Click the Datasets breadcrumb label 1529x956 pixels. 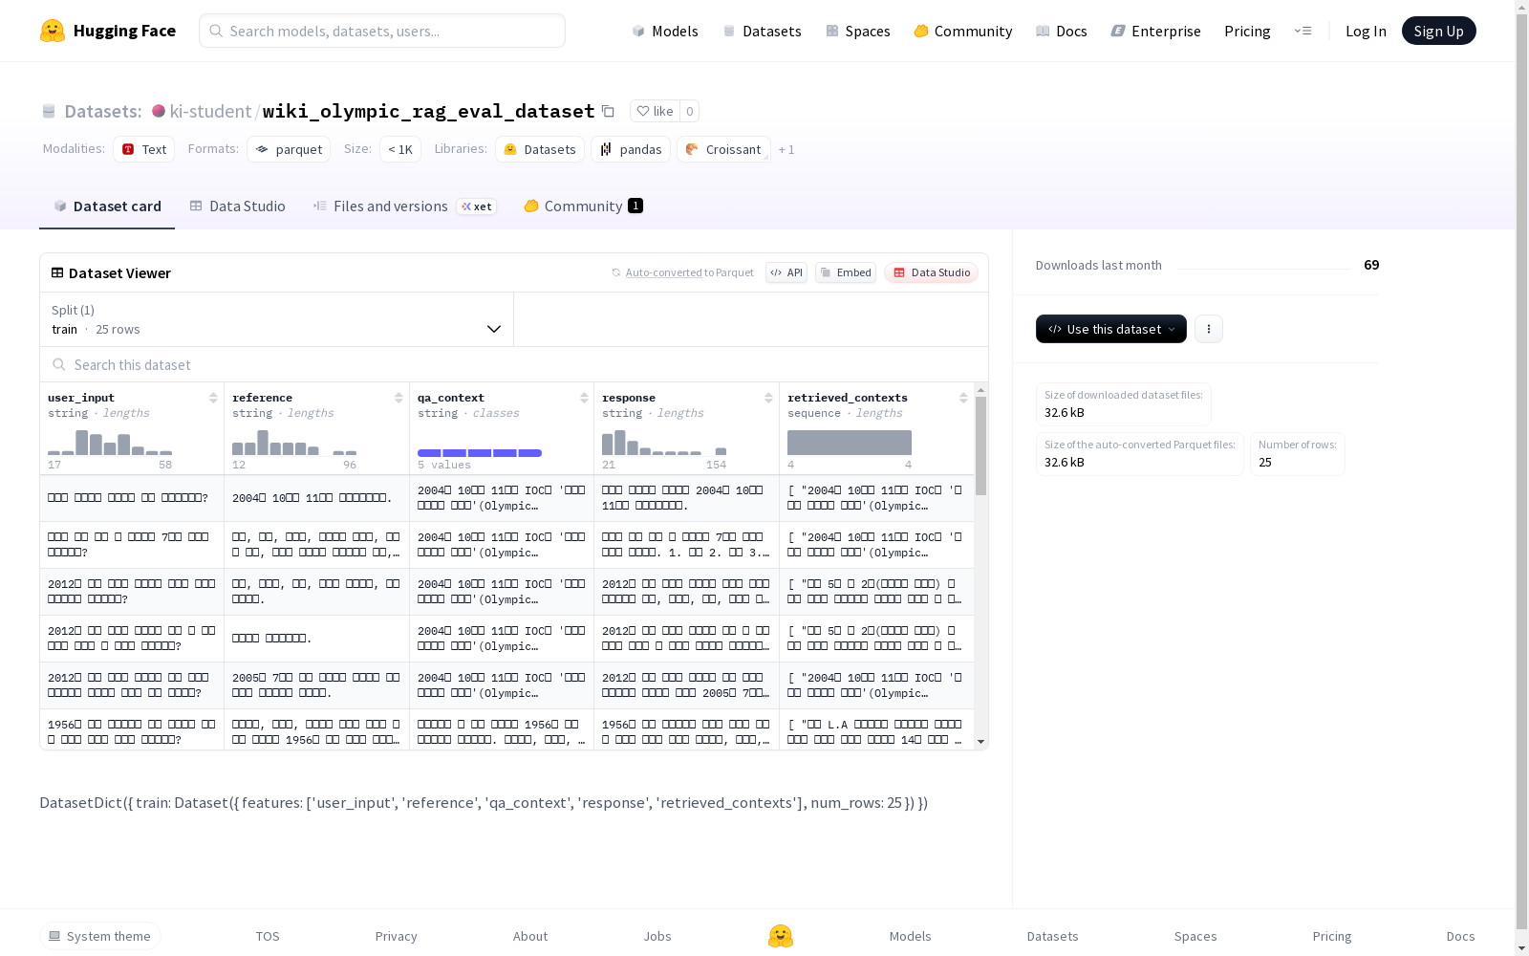coord(102,111)
